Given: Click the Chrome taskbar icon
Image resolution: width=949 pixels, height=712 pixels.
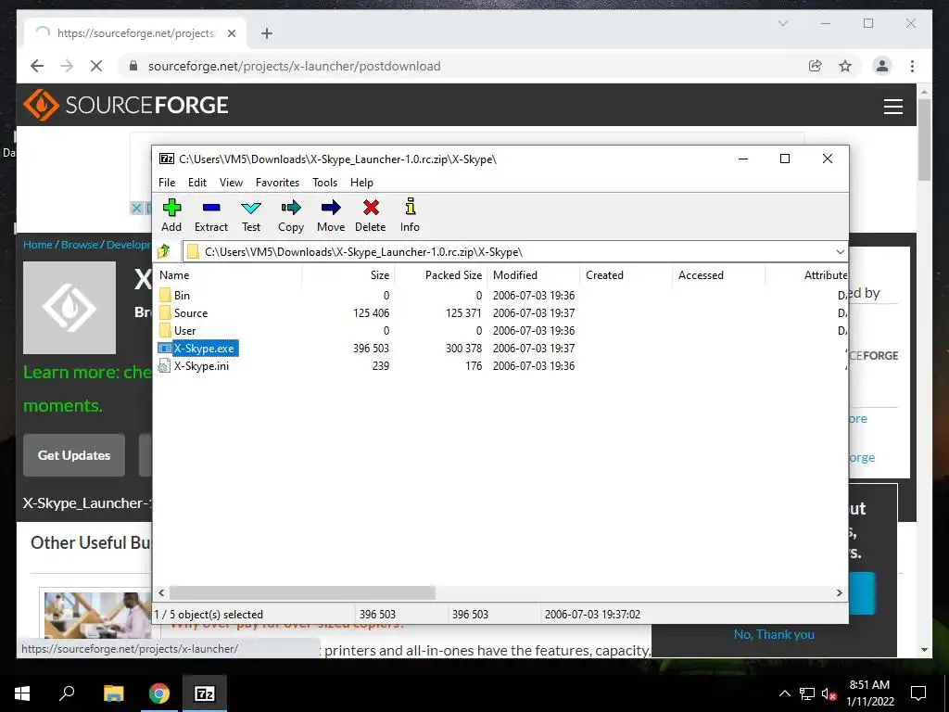Looking at the screenshot, I should coord(158,693).
